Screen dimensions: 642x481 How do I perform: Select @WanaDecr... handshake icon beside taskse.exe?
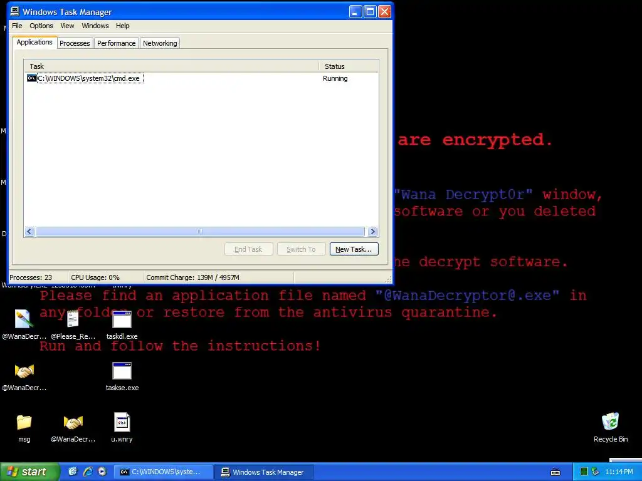(24, 376)
